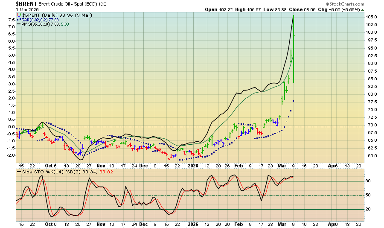The height and width of the screenshot is (228, 384).
Task: Click the Nov marker on price chart axis
Action: pyautogui.click(x=101, y=165)
